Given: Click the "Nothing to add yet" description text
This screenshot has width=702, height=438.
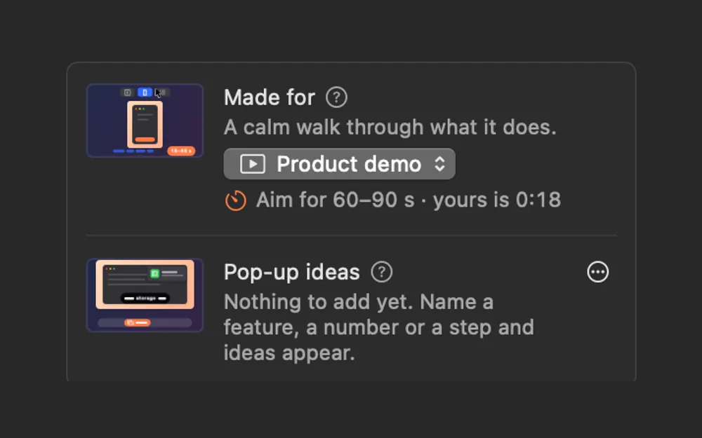Looking at the screenshot, I should (x=379, y=327).
